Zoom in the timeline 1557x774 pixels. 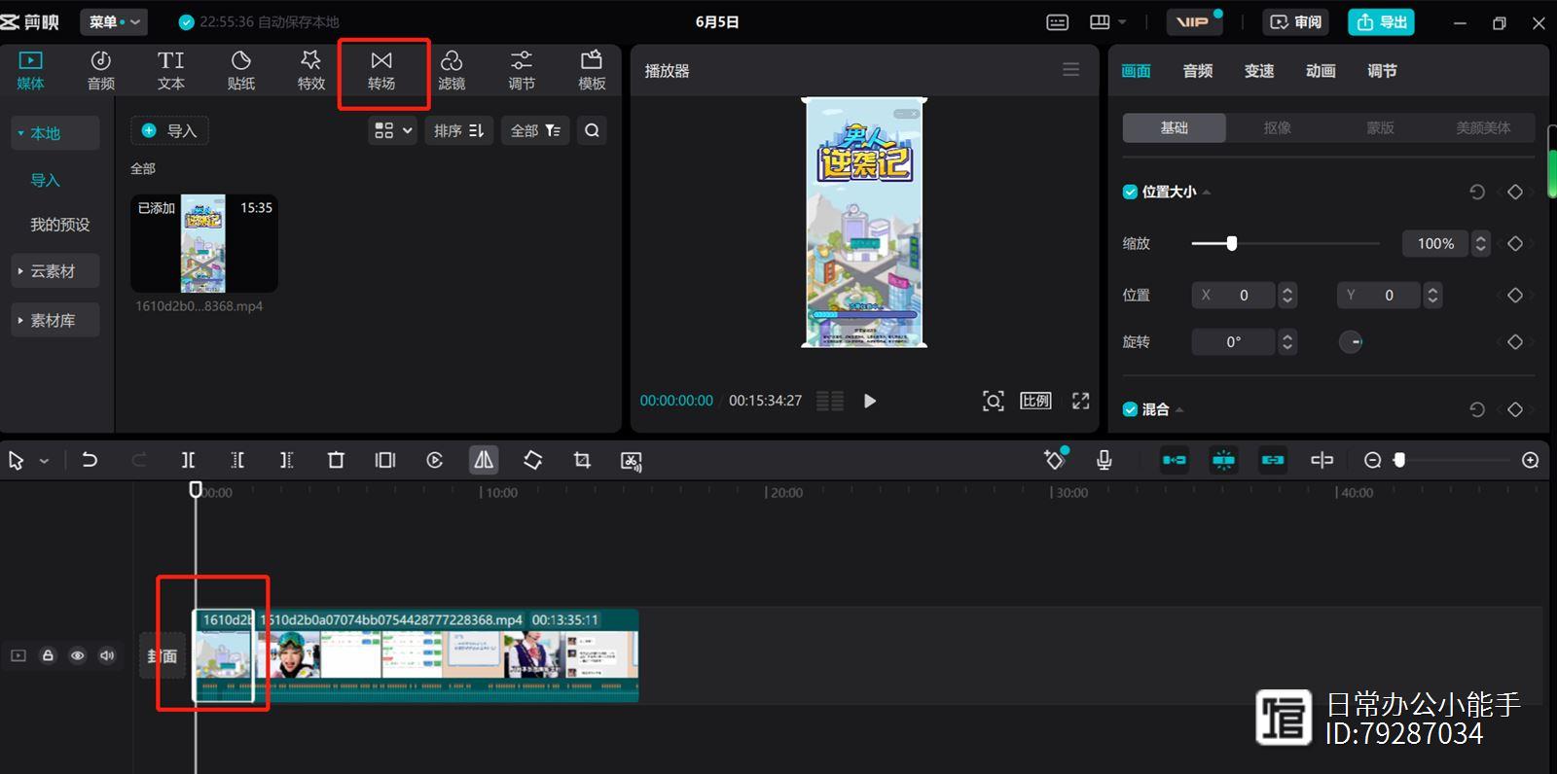click(1530, 460)
